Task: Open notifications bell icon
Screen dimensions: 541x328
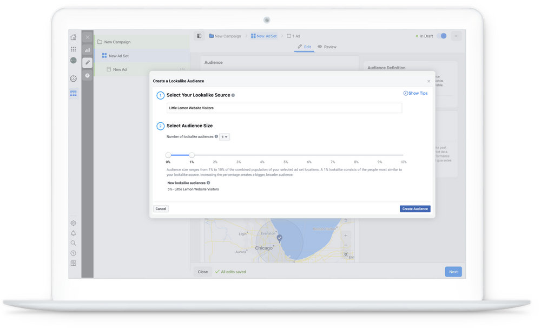Action: 73,233
